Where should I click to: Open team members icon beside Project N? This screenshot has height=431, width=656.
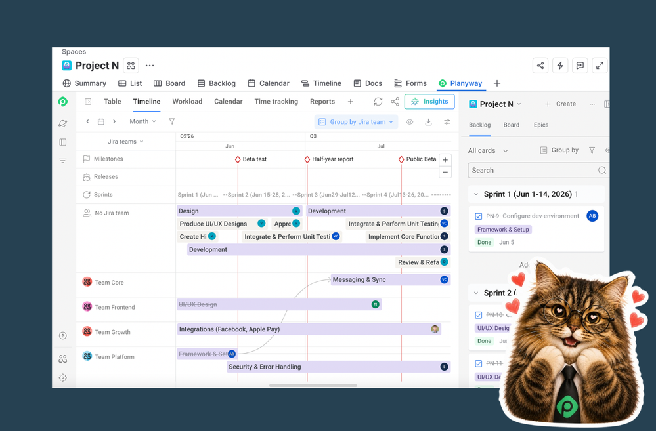[131, 66]
